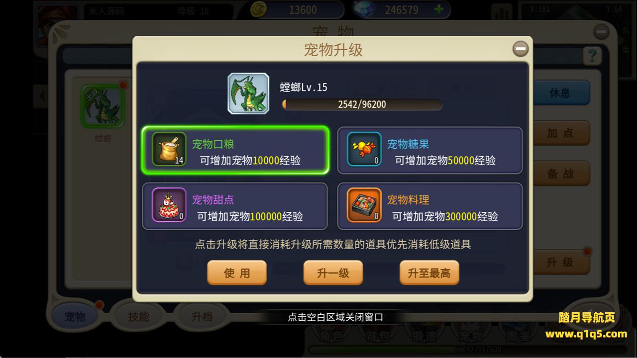Choose the pet cuisine box icon

[x=364, y=205]
